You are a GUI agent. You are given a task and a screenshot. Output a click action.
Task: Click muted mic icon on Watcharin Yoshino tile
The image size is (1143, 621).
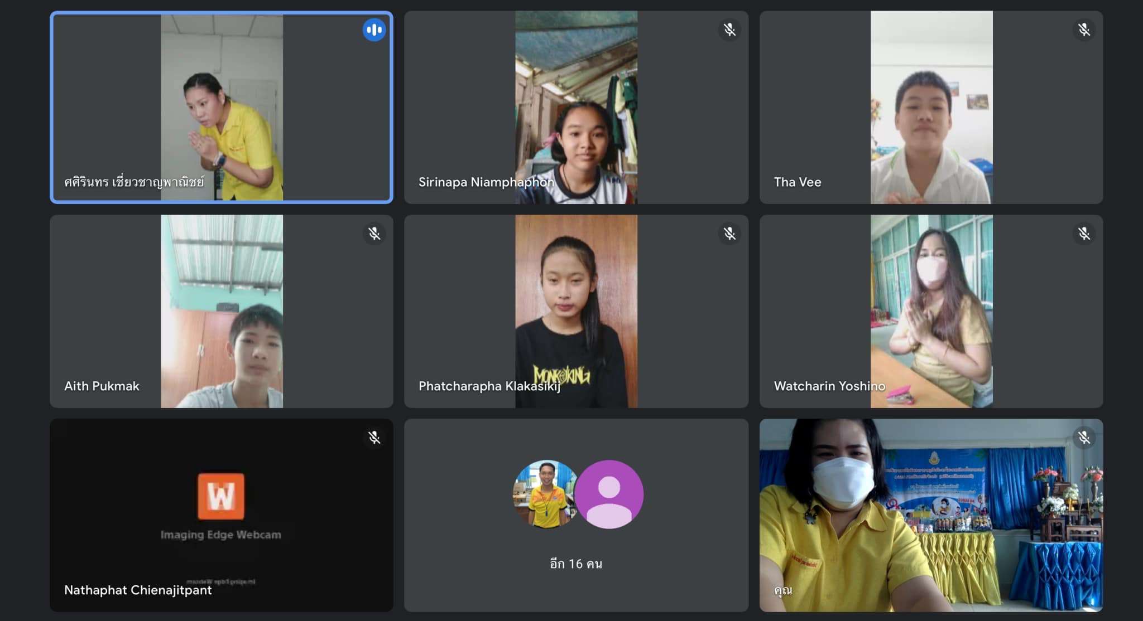1084,234
